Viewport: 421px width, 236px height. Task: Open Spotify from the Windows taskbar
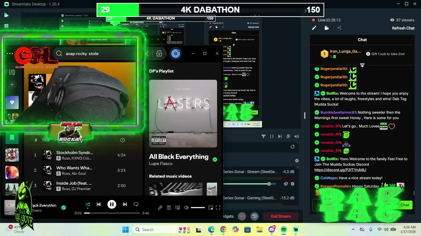284,230
